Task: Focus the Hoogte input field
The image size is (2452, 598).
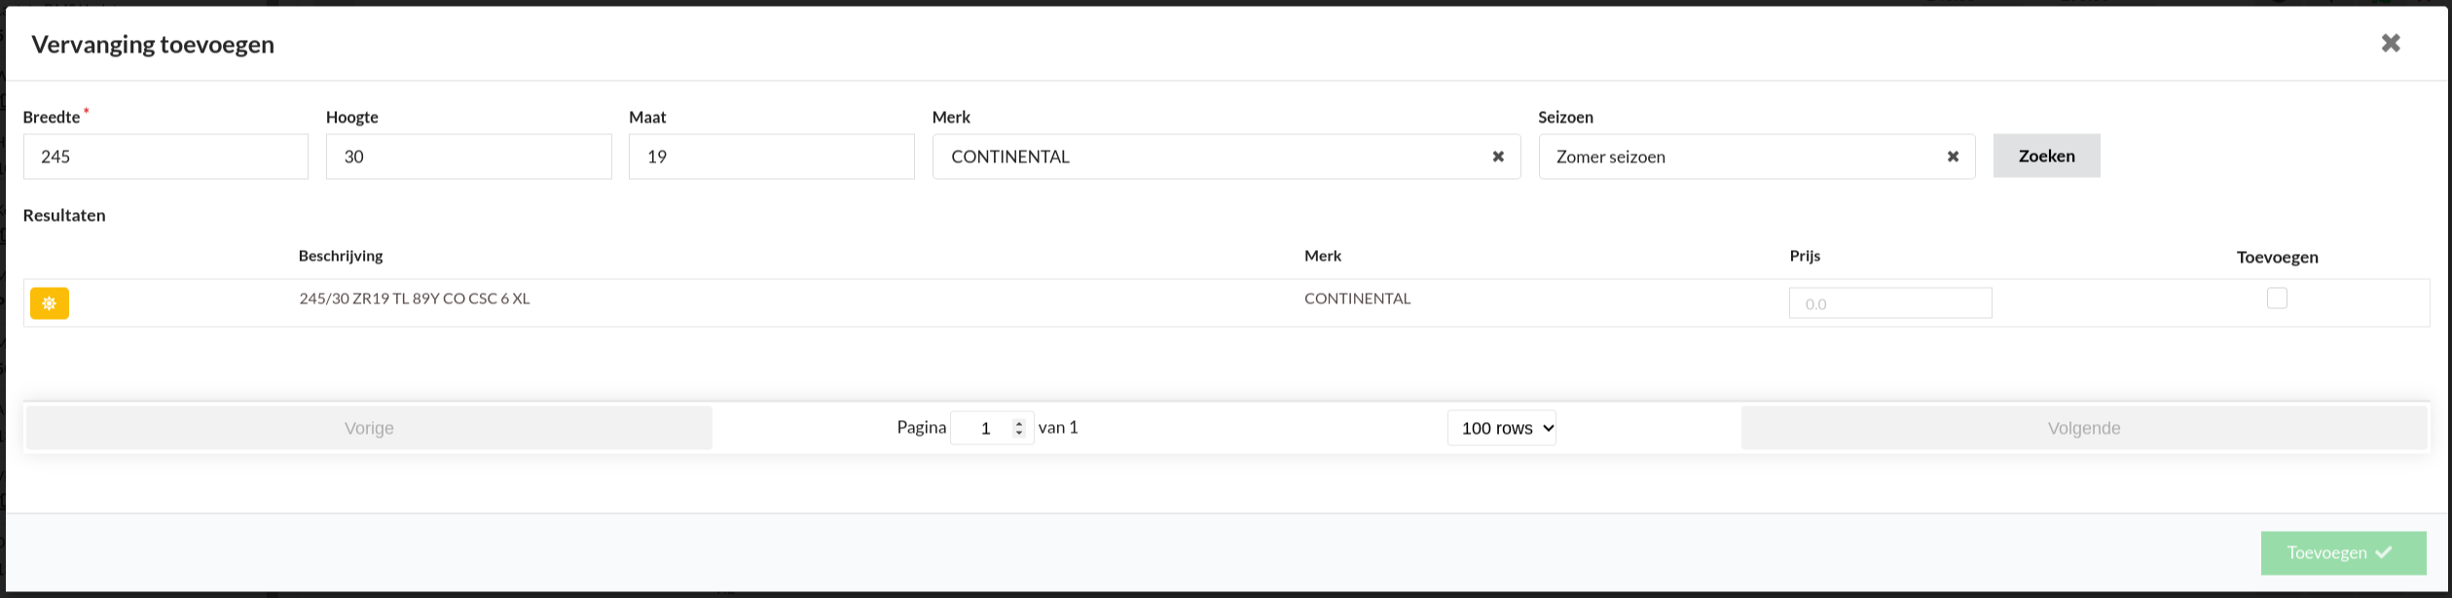Action: coord(468,157)
